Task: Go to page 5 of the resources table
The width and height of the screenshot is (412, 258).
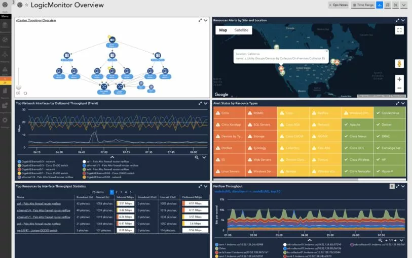Action: (130, 192)
